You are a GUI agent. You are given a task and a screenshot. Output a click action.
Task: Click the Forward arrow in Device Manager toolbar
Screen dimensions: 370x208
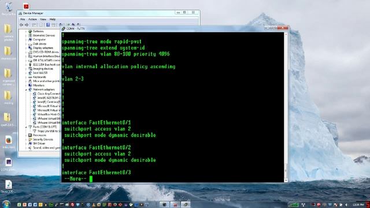tap(27, 25)
